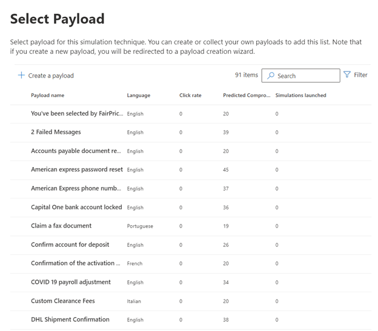Viewport: 378px width, 331px height.
Task: Sort by Simulations launched column header
Action: point(300,95)
